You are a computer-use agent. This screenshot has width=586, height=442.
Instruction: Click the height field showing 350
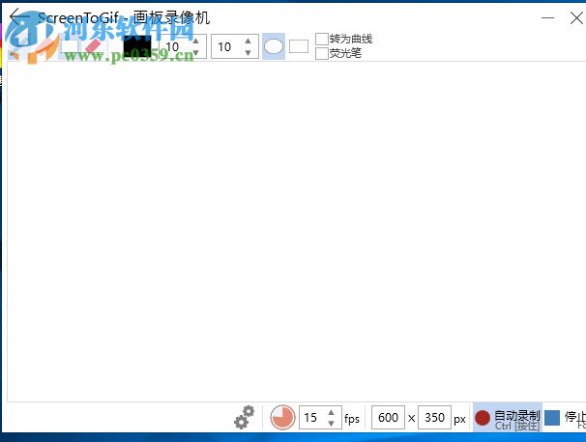(x=434, y=417)
